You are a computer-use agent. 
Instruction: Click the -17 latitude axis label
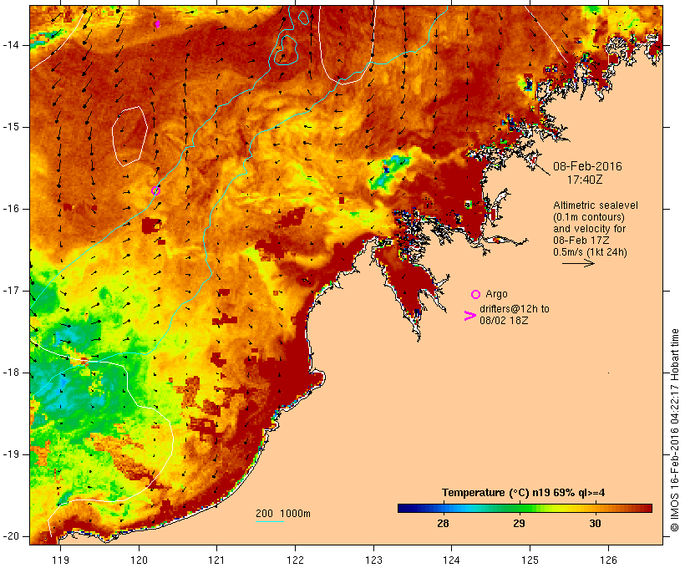11,291
